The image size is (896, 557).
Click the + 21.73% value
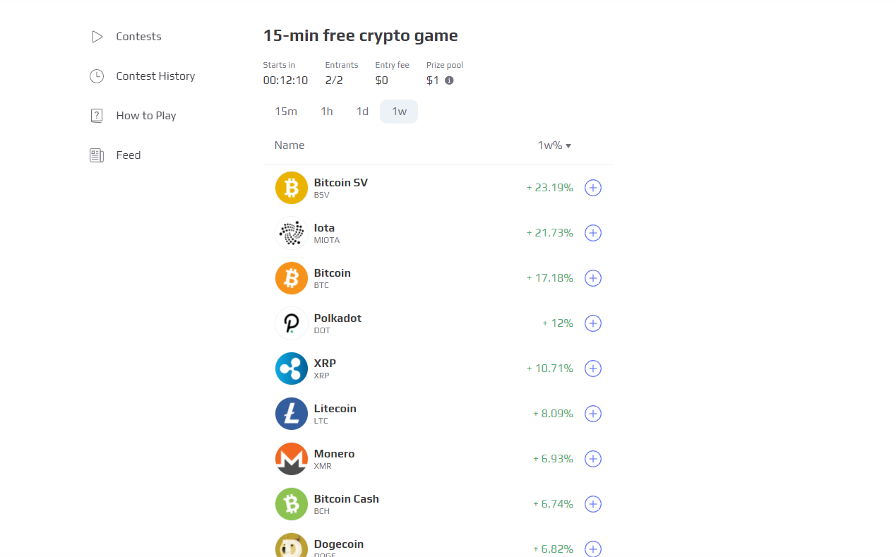coord(550,233)
